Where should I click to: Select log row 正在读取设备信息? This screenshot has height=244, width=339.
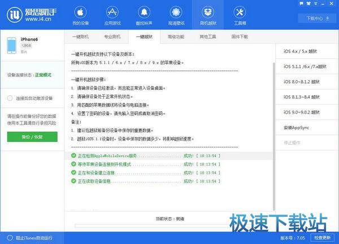(168, 181)
